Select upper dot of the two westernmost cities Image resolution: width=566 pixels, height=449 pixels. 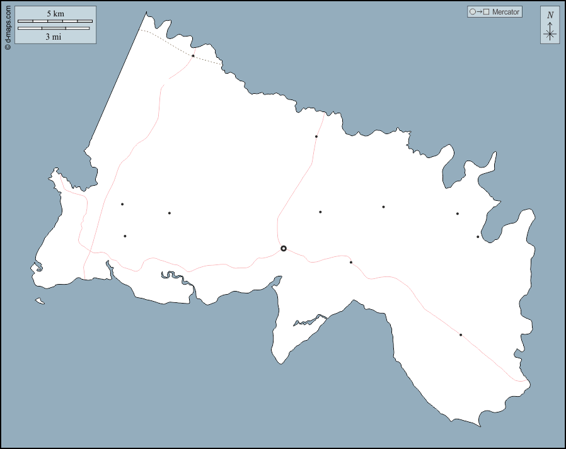[x=122, y=204]
